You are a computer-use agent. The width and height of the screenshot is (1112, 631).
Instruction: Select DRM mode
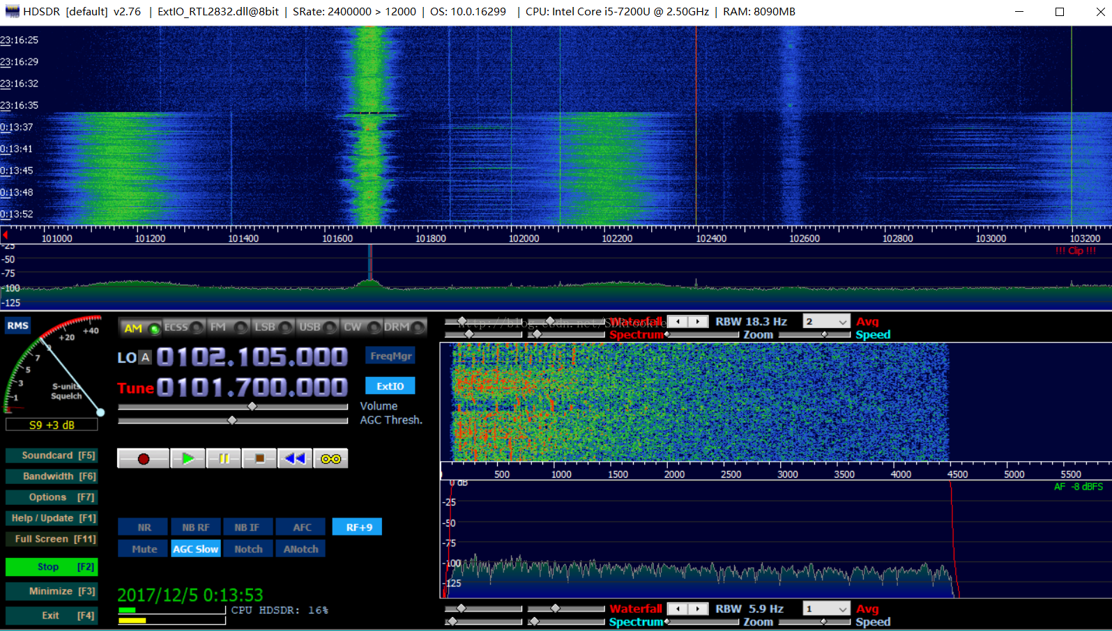(x=404, y=327)
